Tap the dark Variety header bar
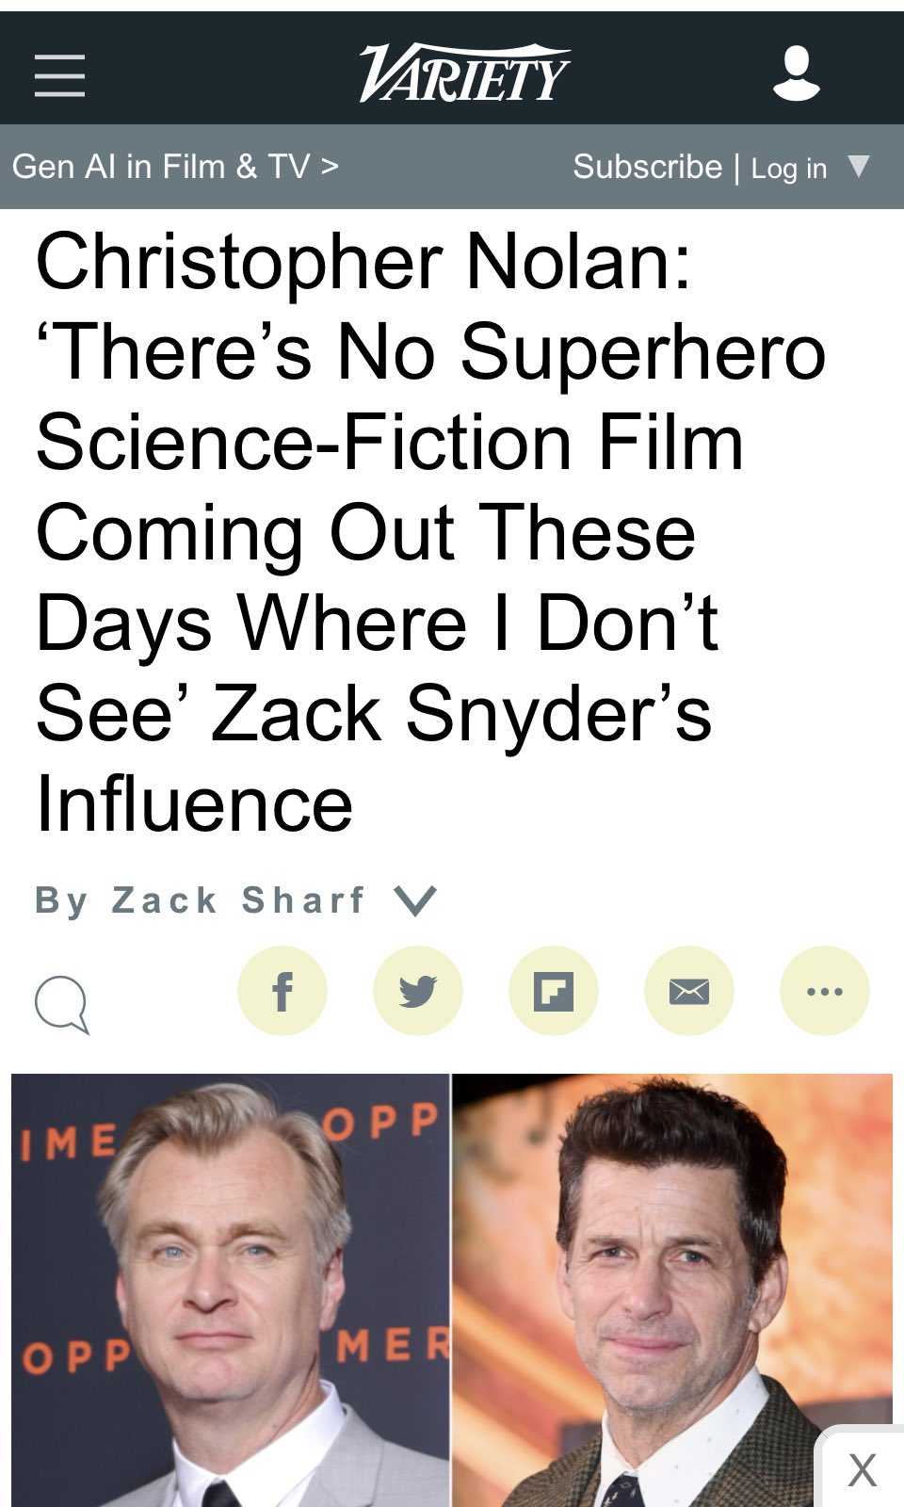Viewport: 904px width, 1507px height. [x=452, y=68]
